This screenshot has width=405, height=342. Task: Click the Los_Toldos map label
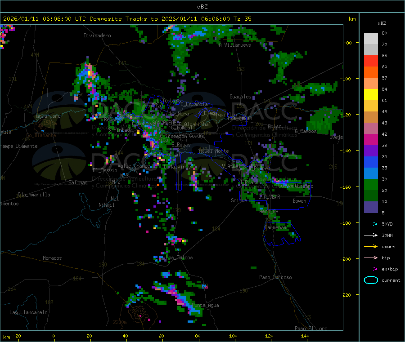coord(180,258)
